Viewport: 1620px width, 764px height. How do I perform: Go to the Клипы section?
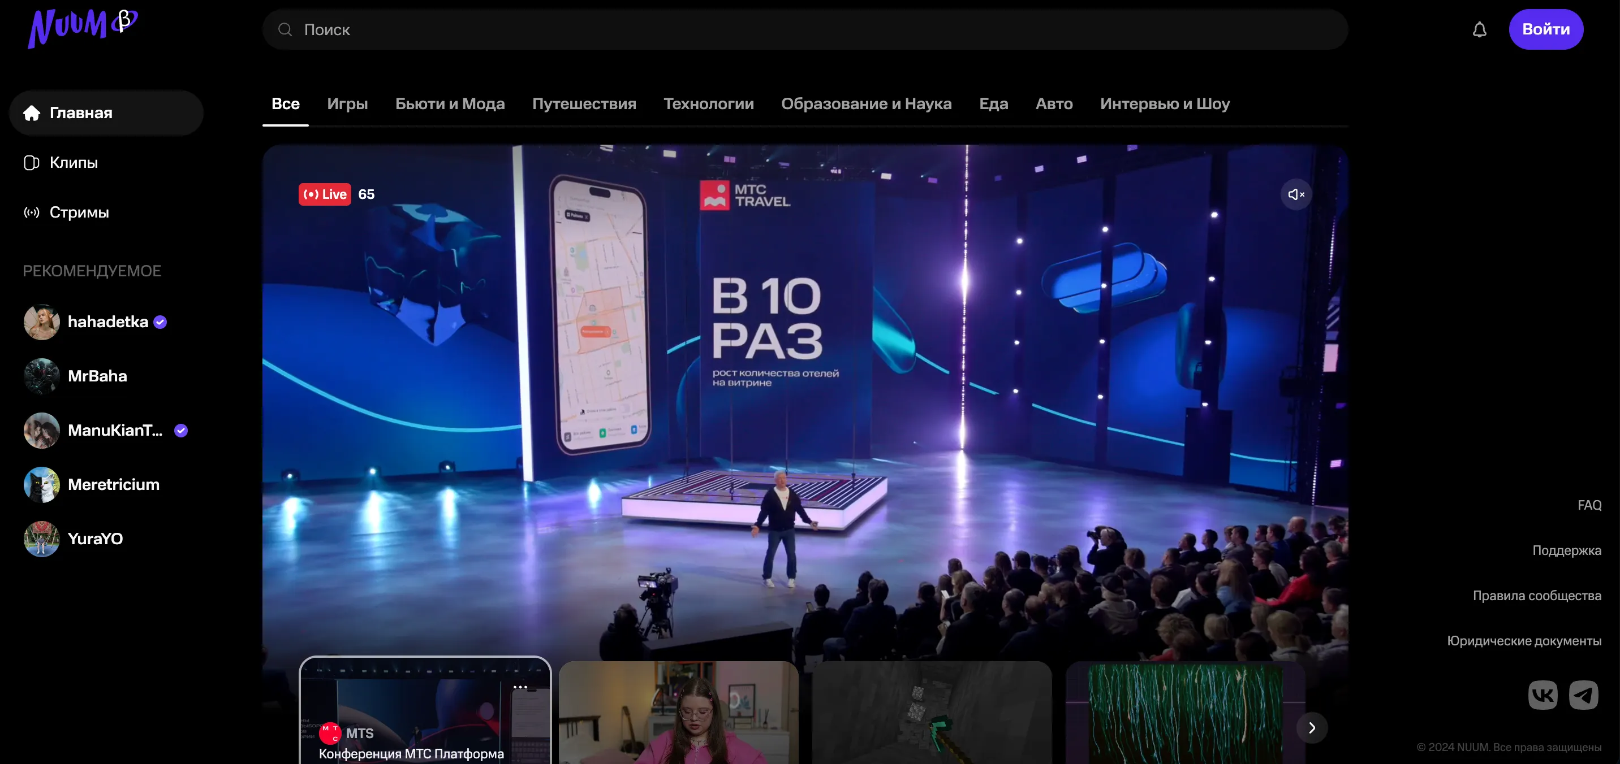tap(74, 163)
